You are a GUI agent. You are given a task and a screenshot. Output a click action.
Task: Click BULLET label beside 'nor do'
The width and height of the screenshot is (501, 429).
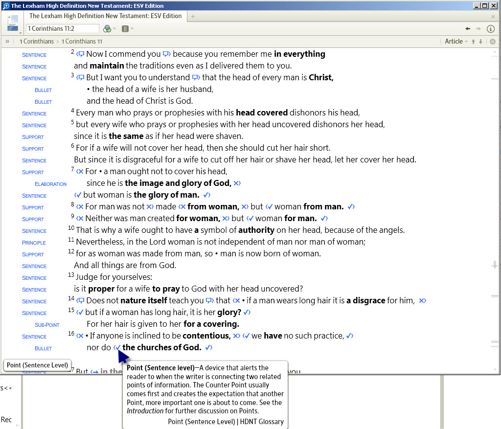[43, 348]
